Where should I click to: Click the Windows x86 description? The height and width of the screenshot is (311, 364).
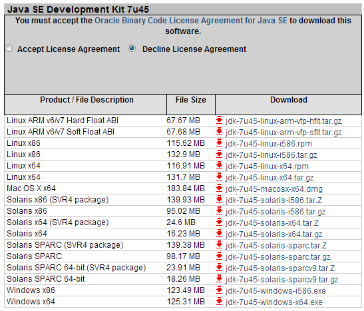tap(31, 290)
